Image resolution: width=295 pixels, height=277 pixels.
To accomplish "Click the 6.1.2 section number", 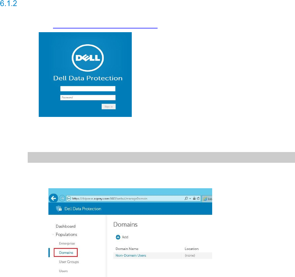I will (x=8, y=3).
